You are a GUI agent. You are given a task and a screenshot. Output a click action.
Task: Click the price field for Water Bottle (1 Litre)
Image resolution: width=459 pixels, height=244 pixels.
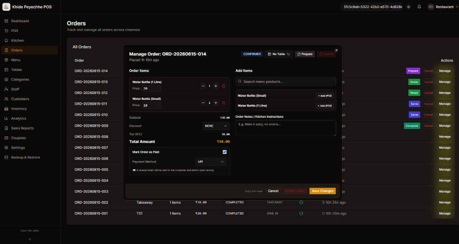pos(152,89)
